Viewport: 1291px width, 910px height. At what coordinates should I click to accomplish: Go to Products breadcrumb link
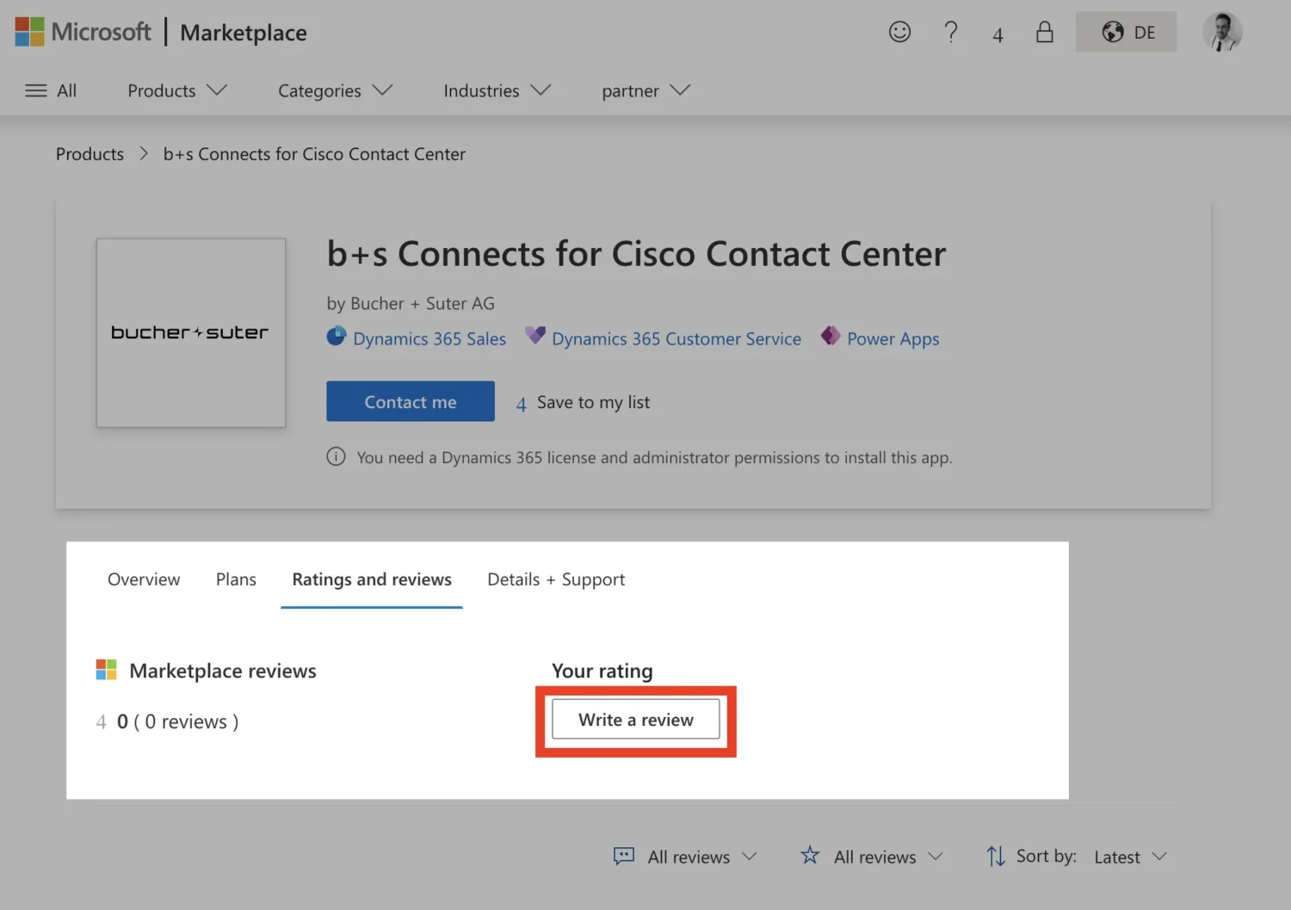pyautogui.click(x=90, y=154)
